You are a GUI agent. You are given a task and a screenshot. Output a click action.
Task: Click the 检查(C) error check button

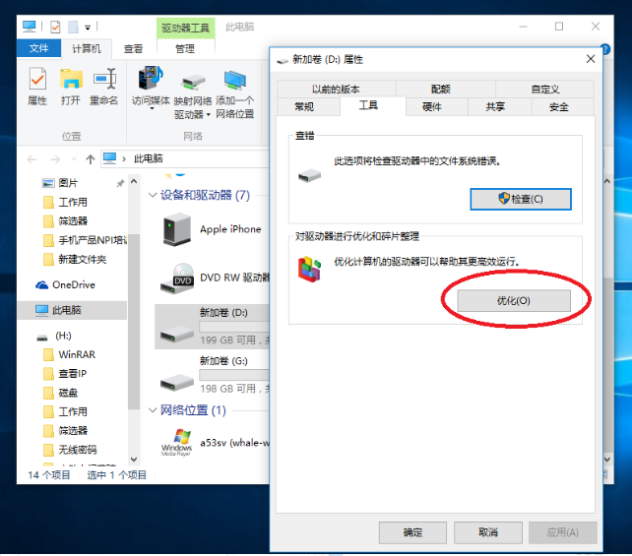[521, 199]
